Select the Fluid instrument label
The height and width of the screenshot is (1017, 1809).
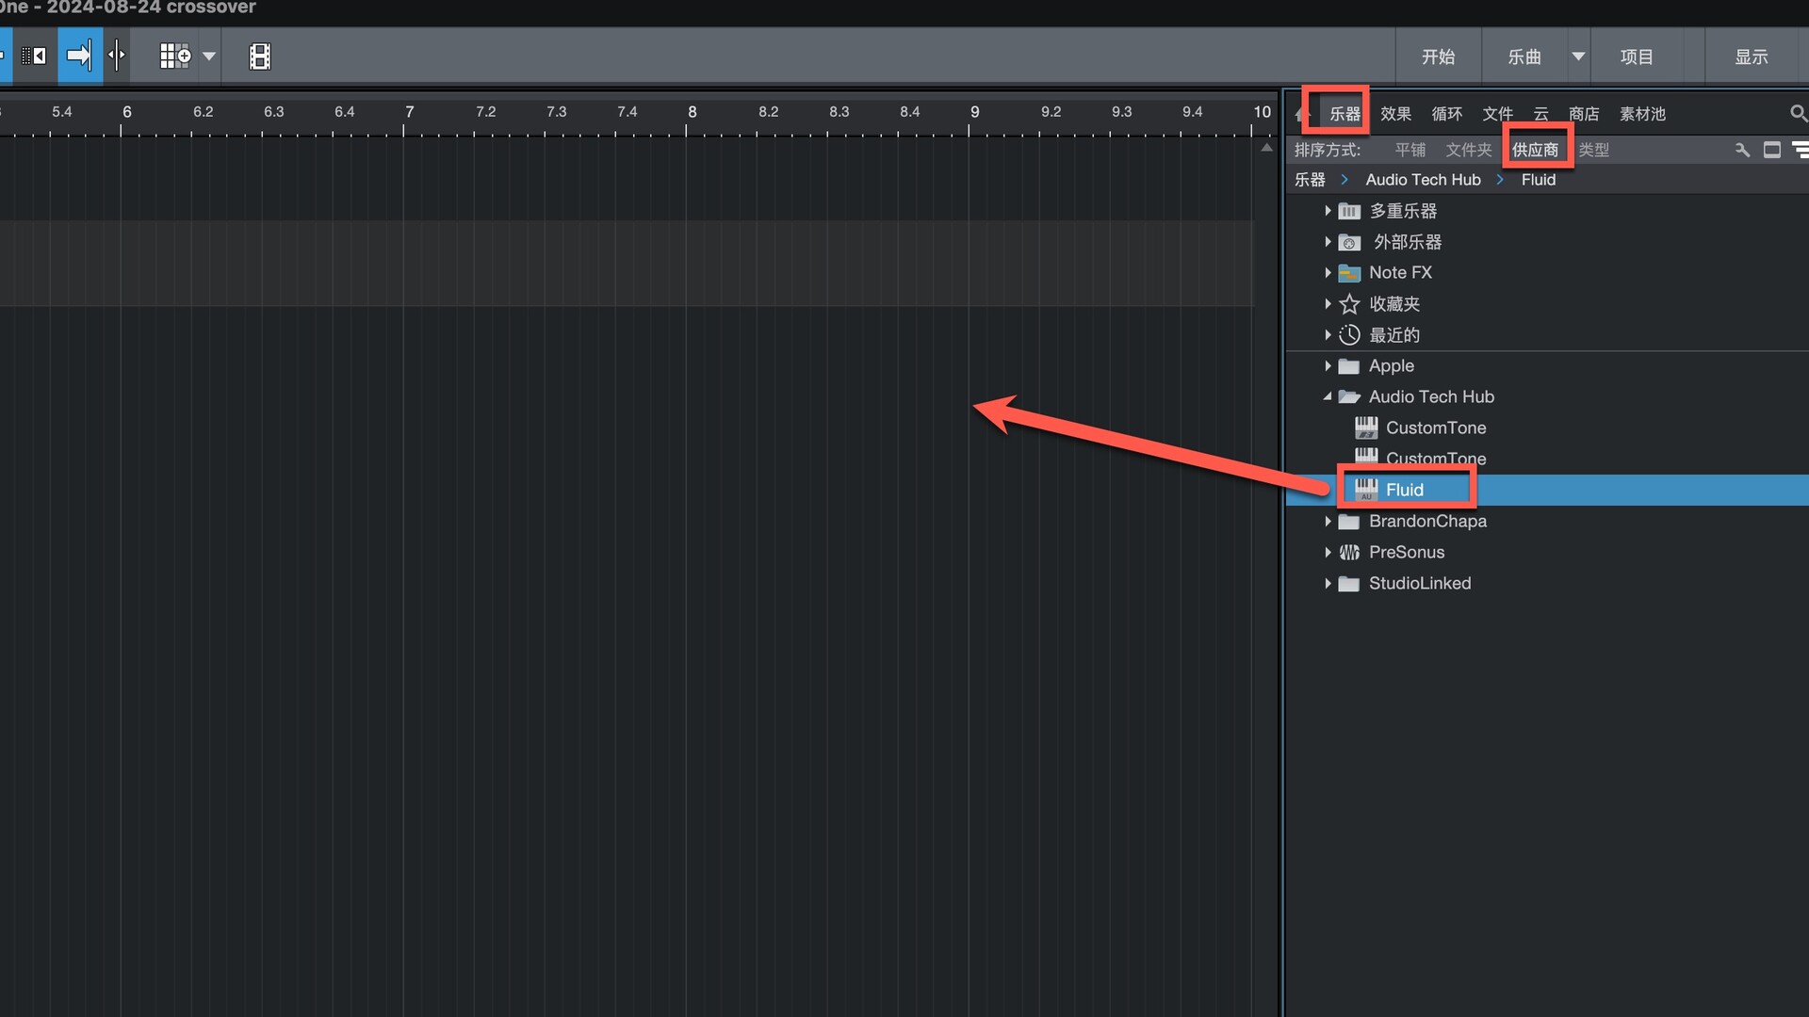pyautogui.click(x=1404, y=490)
